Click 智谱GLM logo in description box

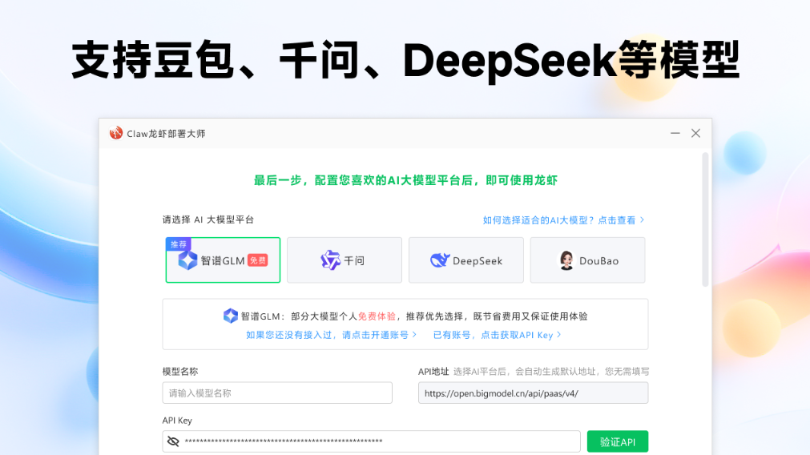231,316
